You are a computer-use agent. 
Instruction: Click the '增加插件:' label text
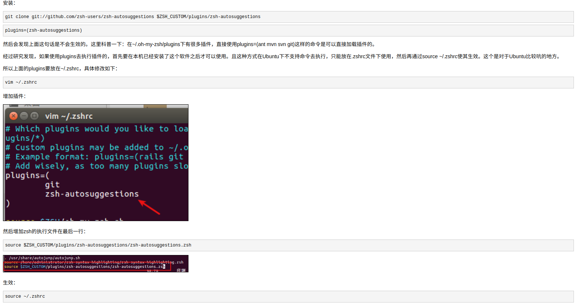tap(14, 96)
